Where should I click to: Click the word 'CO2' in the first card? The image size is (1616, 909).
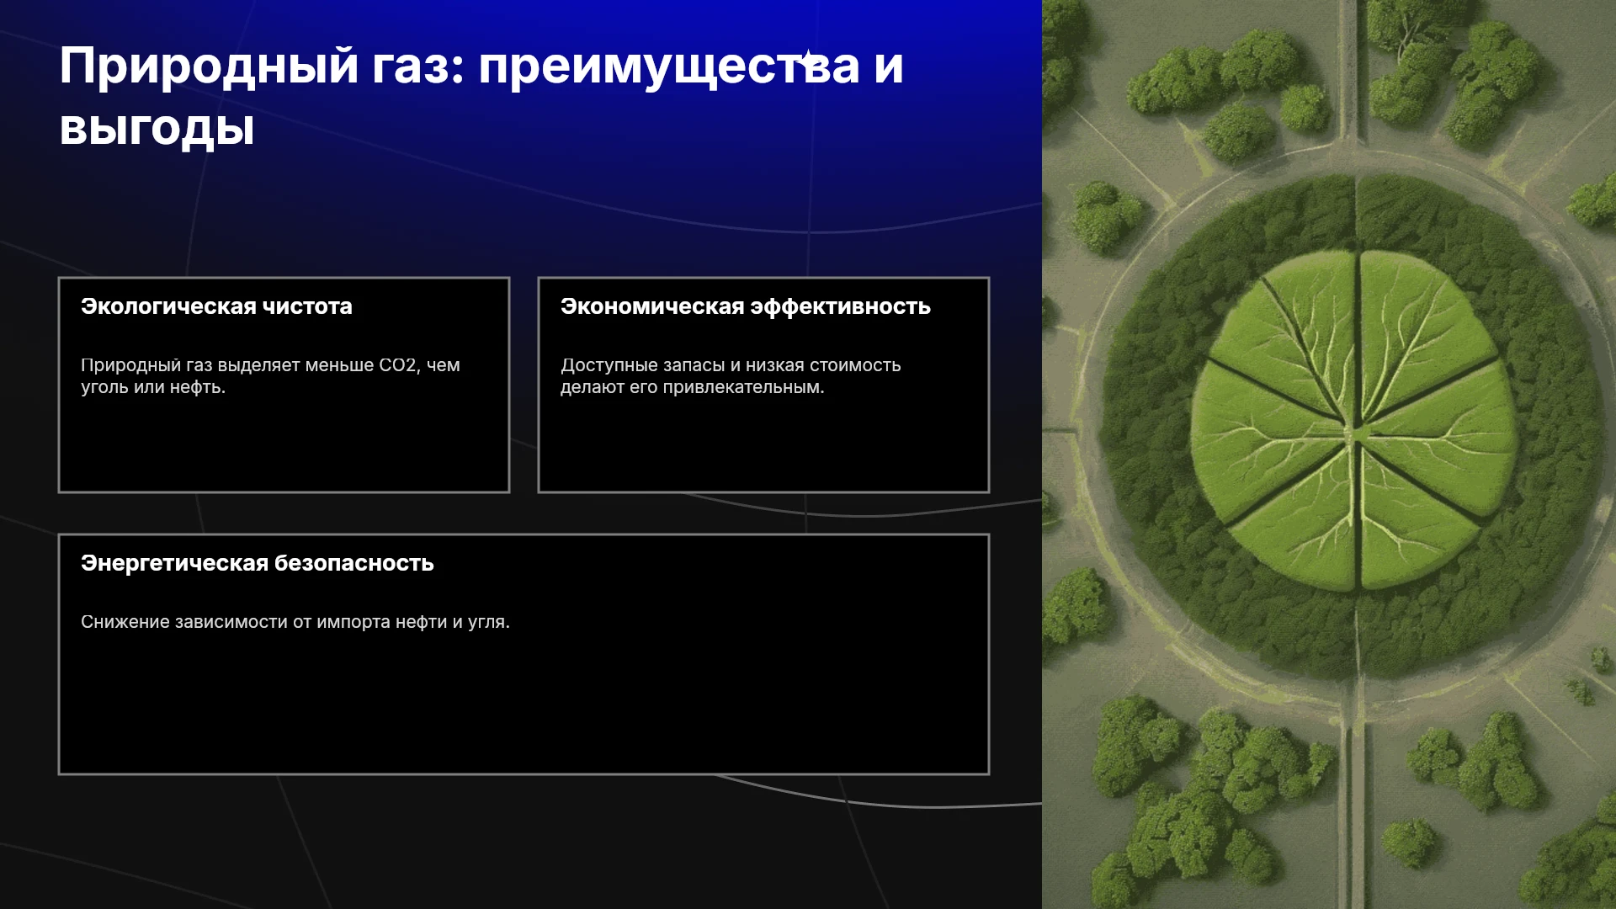398,365
